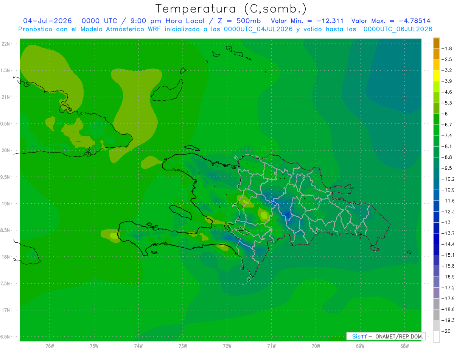Click the '71W' longitude label
The height and width of the screenshot is (351, 454).
tap(271, 346)
